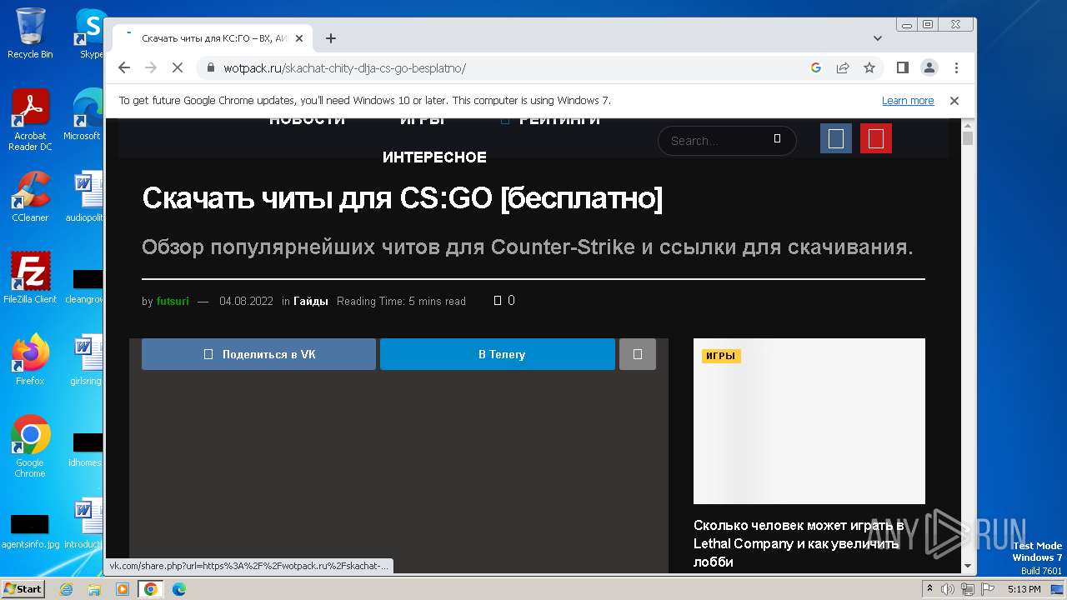Select FileZilla Client desktop icon
Viewport: 1067px width, 600px height.
[30, 278]
